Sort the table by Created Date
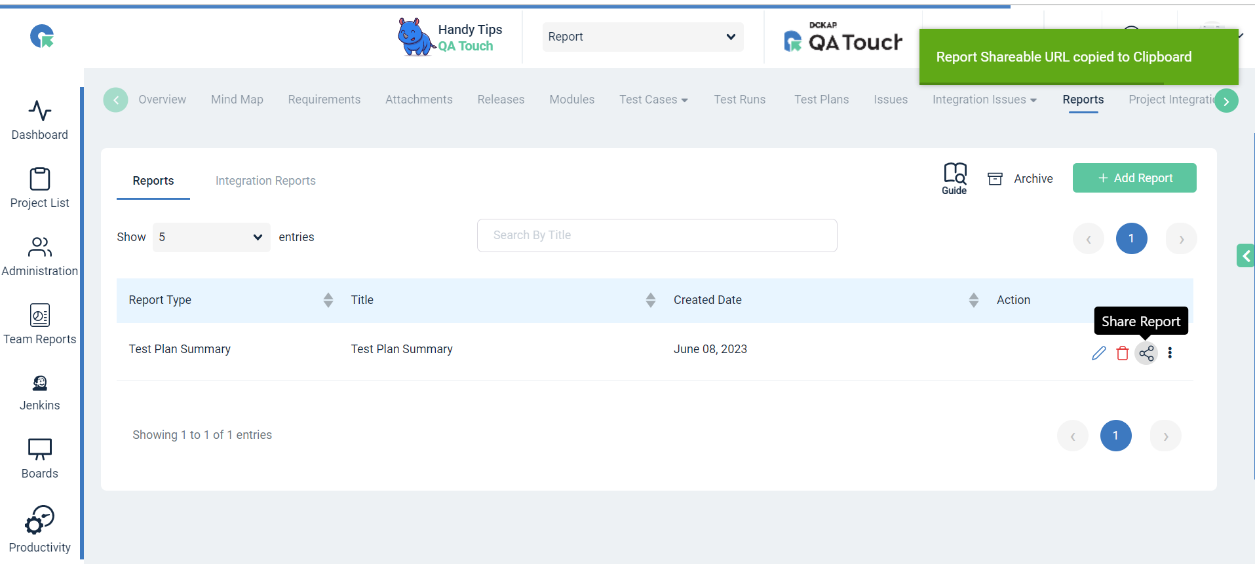 click(x=974, y=300)
